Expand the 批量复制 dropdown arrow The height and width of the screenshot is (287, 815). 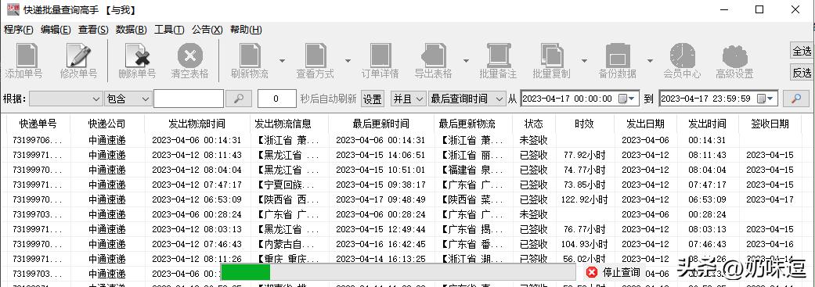[584, 61]
